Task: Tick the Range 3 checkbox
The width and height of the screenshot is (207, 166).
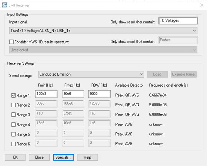Action: click(14, 115)
